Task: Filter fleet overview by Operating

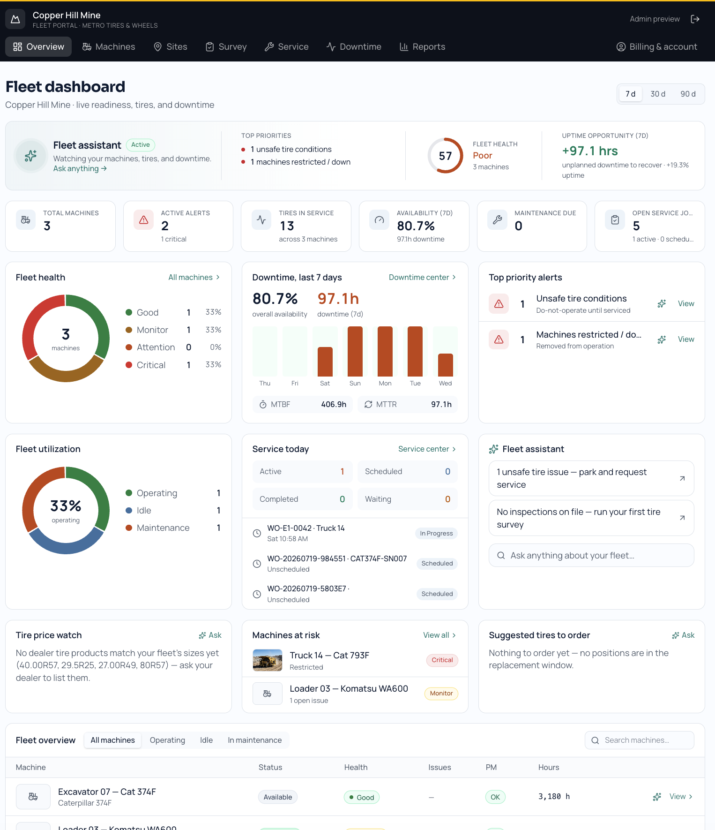Action: 167,740
